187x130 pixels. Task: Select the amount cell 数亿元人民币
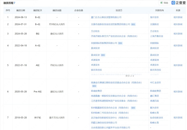[57, 34]
